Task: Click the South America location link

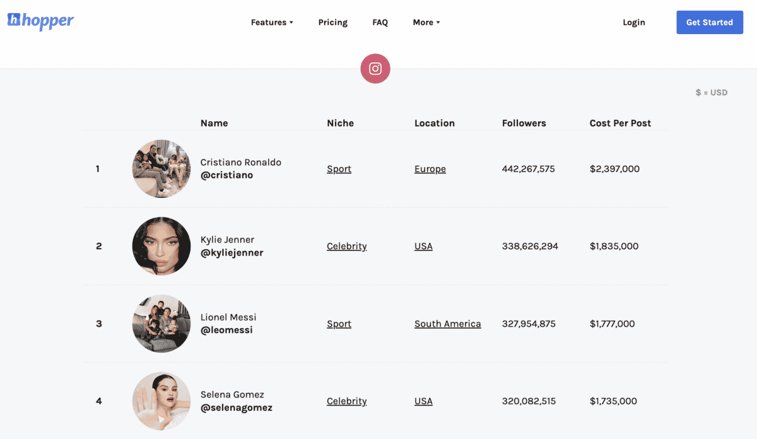Action: click(x=448, y=324)
